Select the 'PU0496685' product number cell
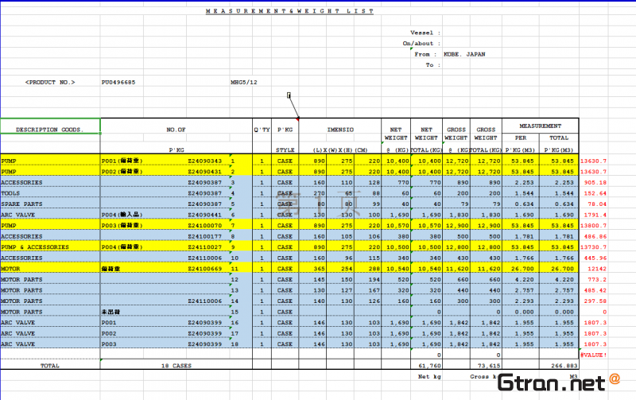The width and height of the screenshot is (636, 400). click(x=118, y=83)
